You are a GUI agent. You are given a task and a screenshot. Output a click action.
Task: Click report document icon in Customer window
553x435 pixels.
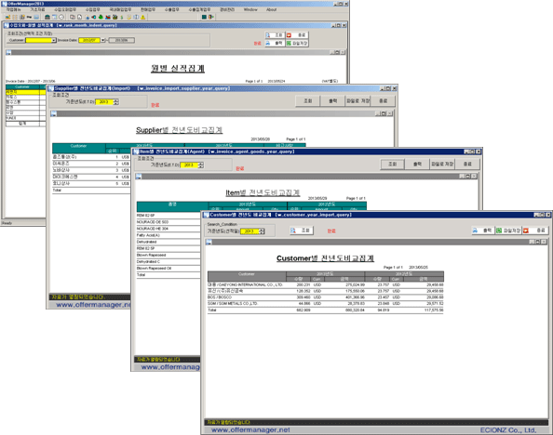[x=209, y=242]
